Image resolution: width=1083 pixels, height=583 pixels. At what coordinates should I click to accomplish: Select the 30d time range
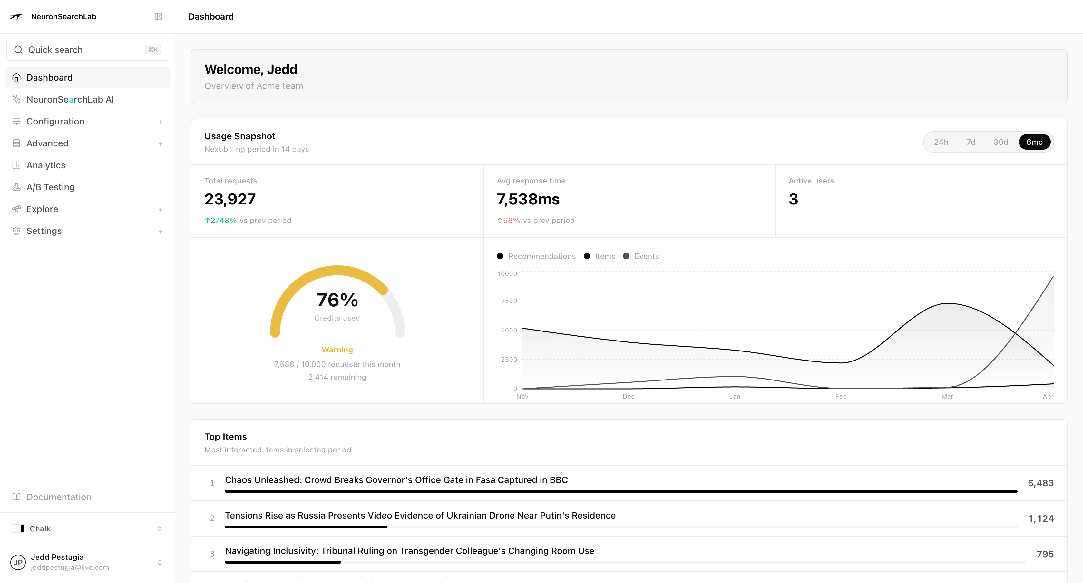point(1001,142)
